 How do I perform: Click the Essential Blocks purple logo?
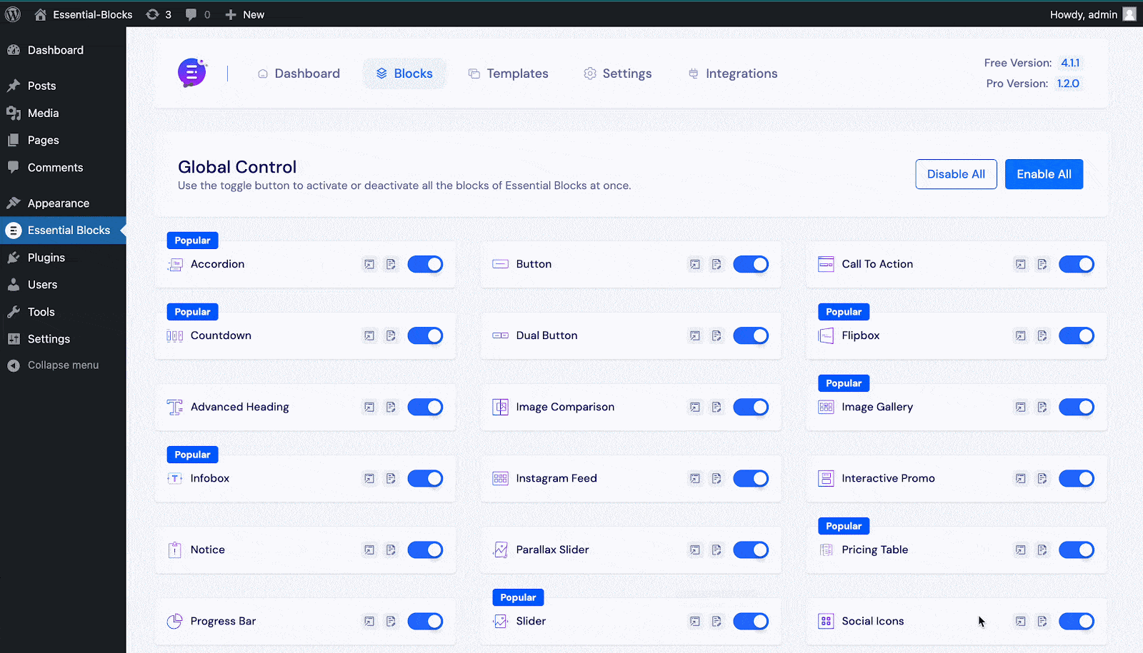click(x=192, y=73)
